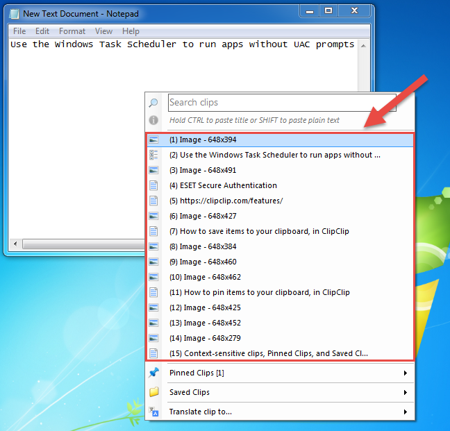Click Notepad's horizontal scrollbar track
This screenshot has width=450, height=431.
click(83, 244)
